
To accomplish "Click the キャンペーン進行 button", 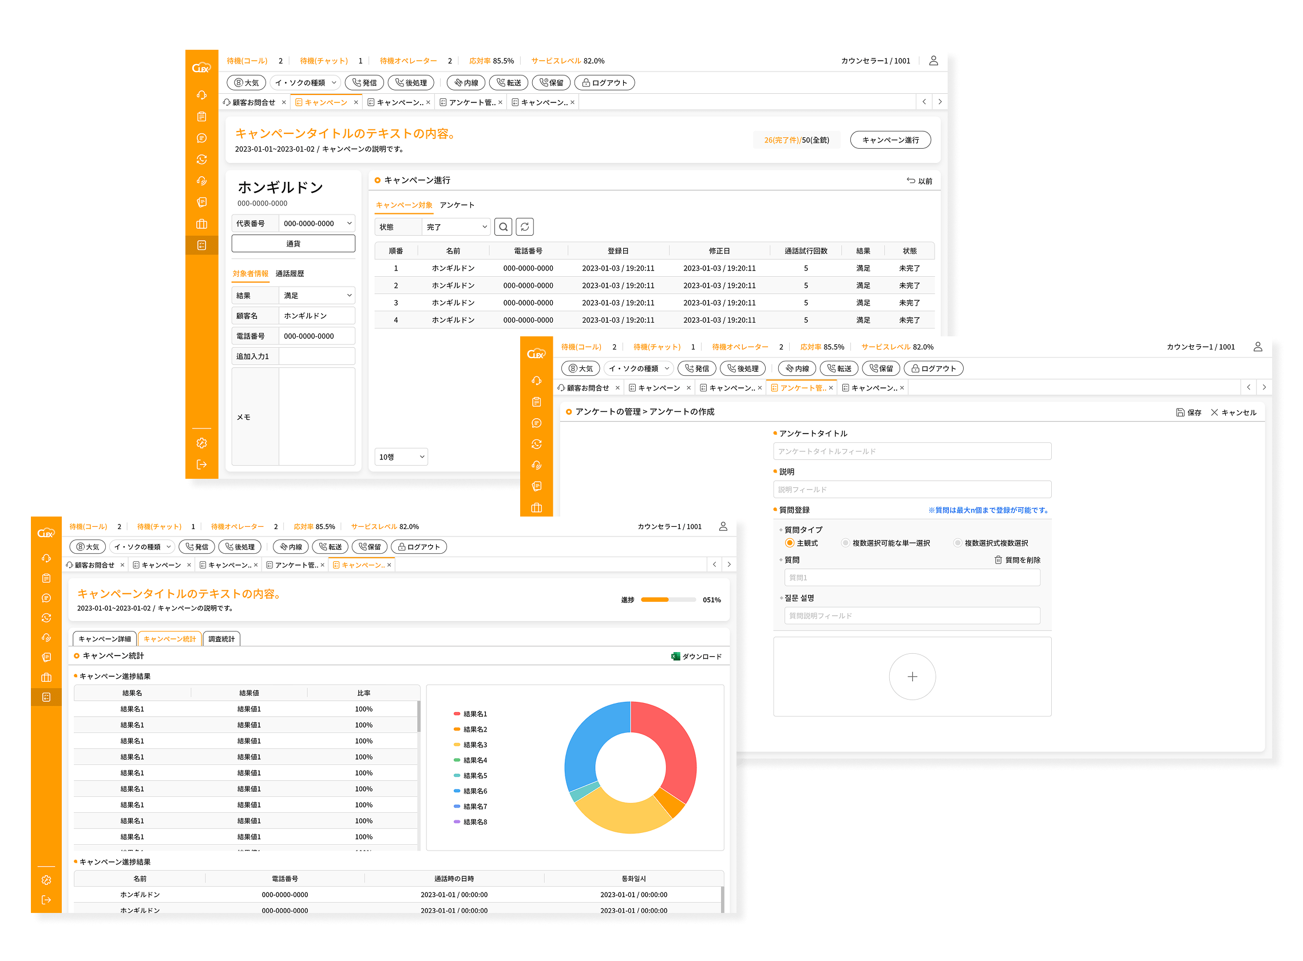I will (x=890, y=140).
